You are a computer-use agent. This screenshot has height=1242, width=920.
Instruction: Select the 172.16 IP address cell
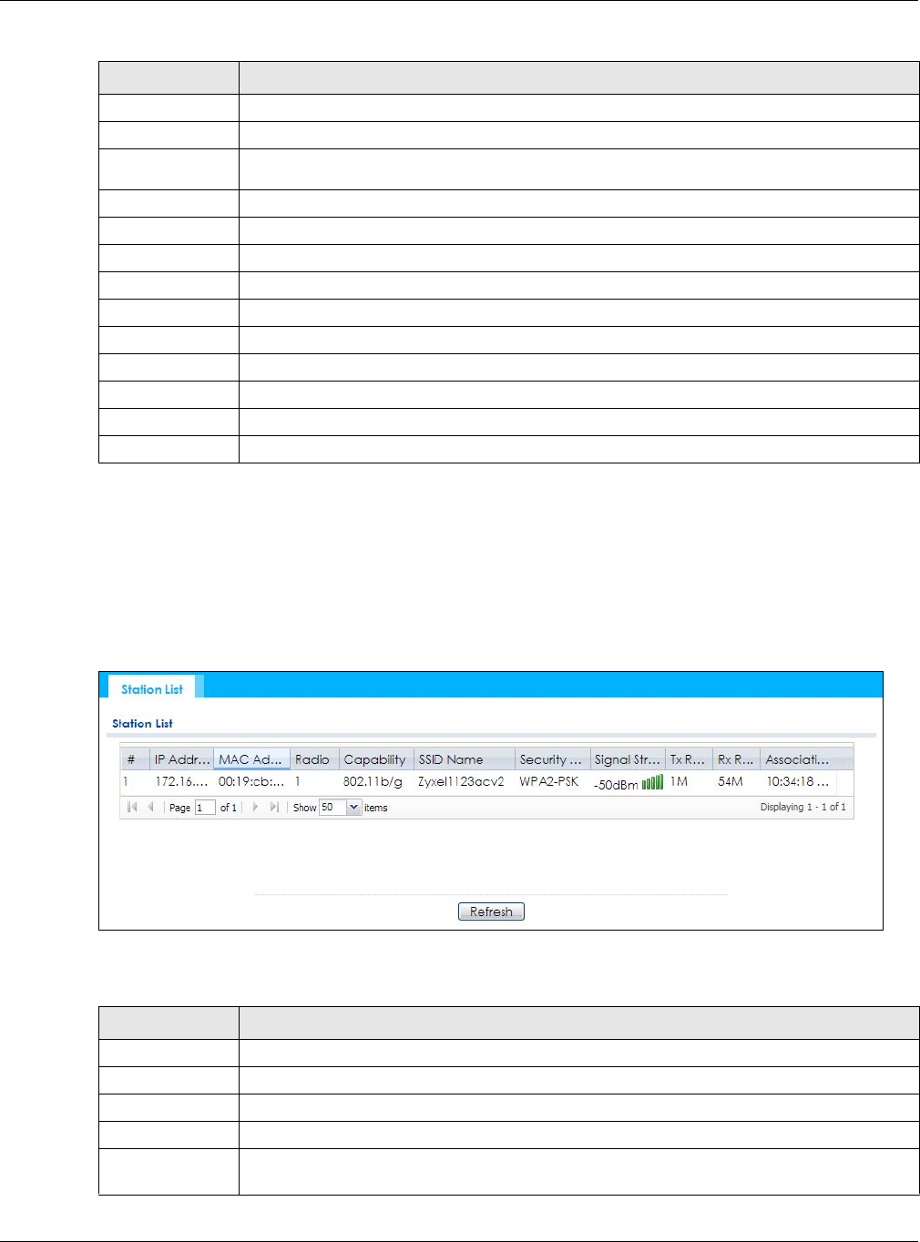click(181, 781)
